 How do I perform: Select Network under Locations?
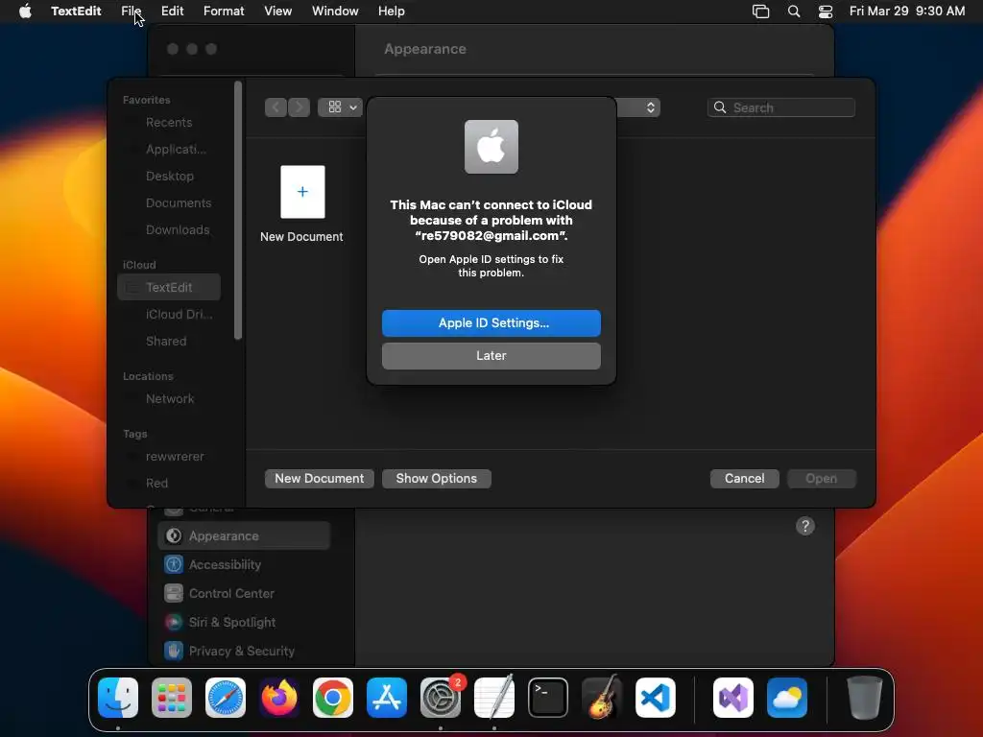[x=169, y=399]
